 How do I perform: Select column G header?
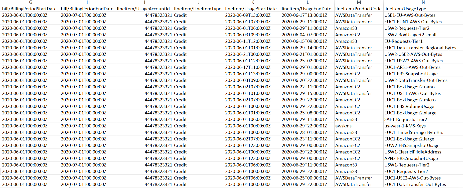point(31,2)
